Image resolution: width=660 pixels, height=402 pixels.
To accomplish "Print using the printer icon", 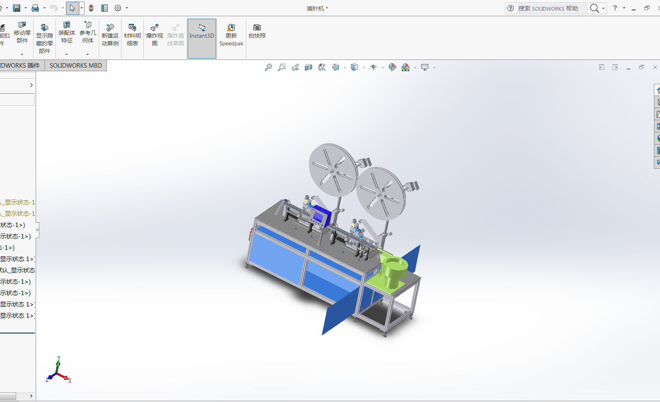I will tap(35, 8).
